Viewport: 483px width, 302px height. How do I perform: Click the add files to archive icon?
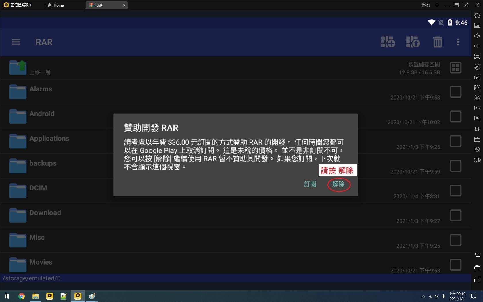coord(388,42)
